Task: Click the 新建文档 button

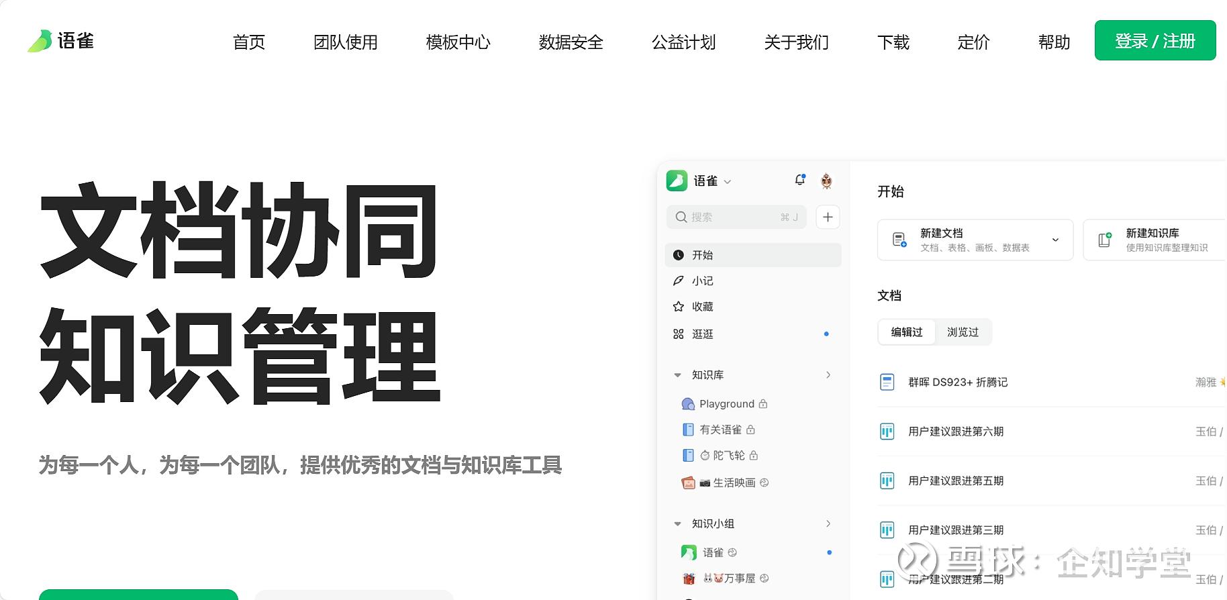Action: (975, 240)
